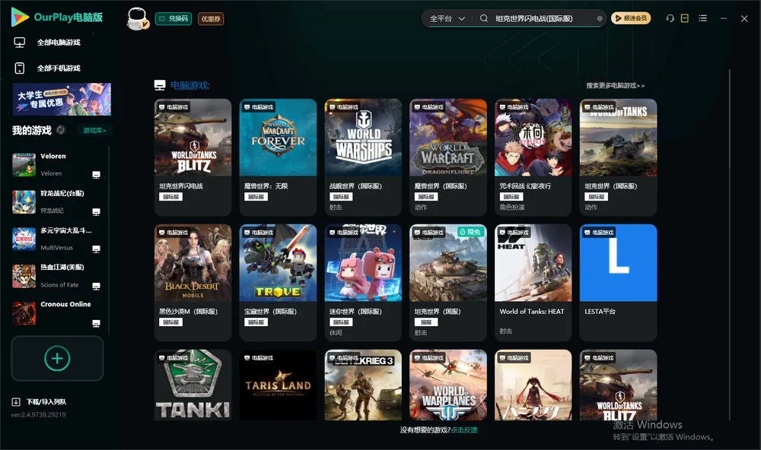
Task: Open 迷你世界 (国际服) game card
Action: [x=363, y=283]
